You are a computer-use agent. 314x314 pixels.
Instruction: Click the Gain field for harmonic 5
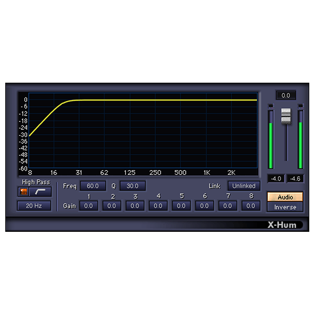coord(181,206)
